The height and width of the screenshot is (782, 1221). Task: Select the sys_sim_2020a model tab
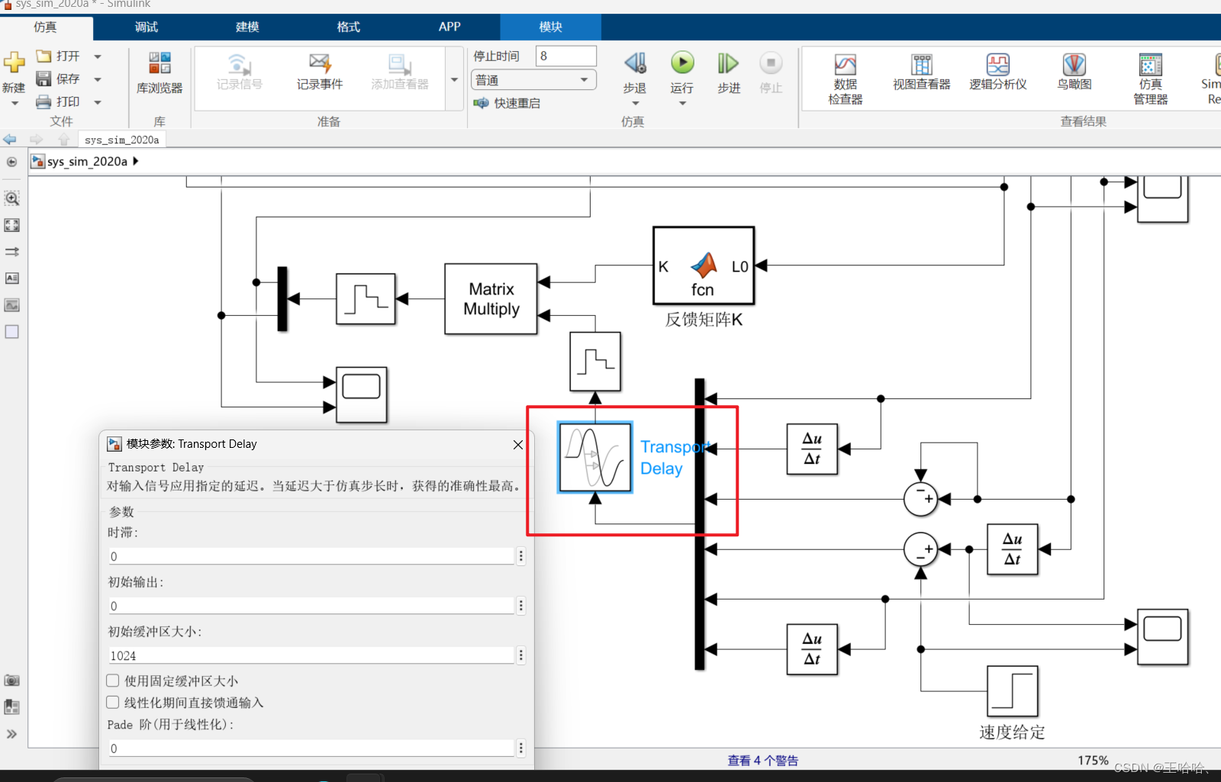pyautogui.click(x=122, y=140)
